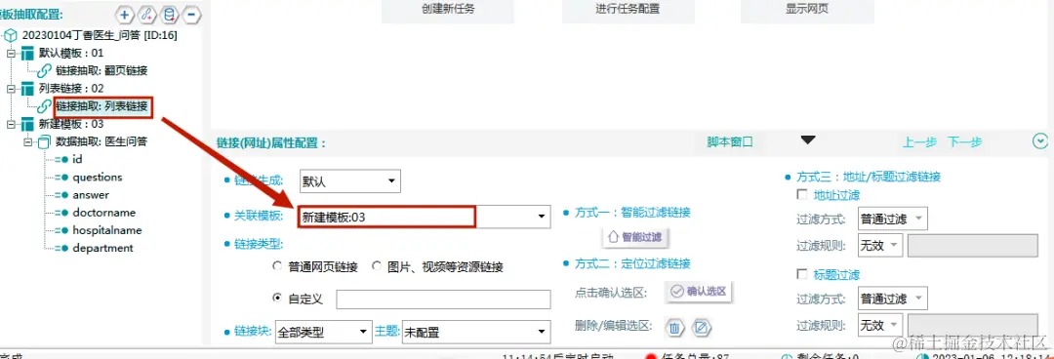Open the 链接生成 dropdown showing 默认
The width and height of the screenshot is (1054, 359).
pyautogui.click(x=349, y=180)
